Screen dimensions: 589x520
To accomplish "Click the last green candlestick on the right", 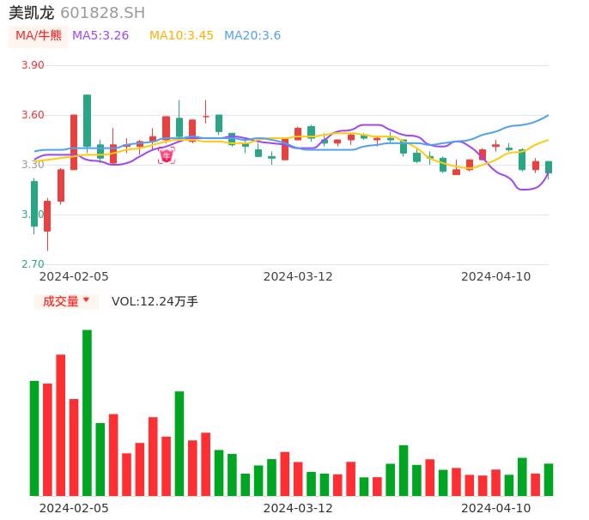I will (x=549, y=167).
